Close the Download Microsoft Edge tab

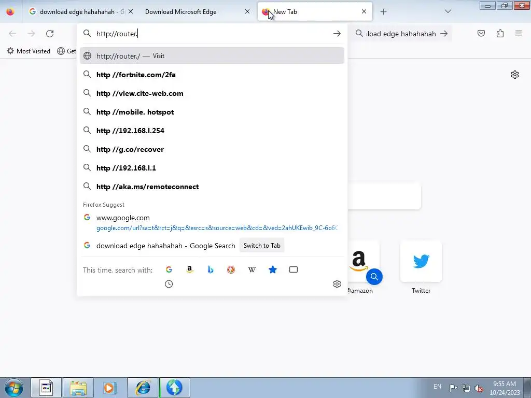(x=247, y=11)
